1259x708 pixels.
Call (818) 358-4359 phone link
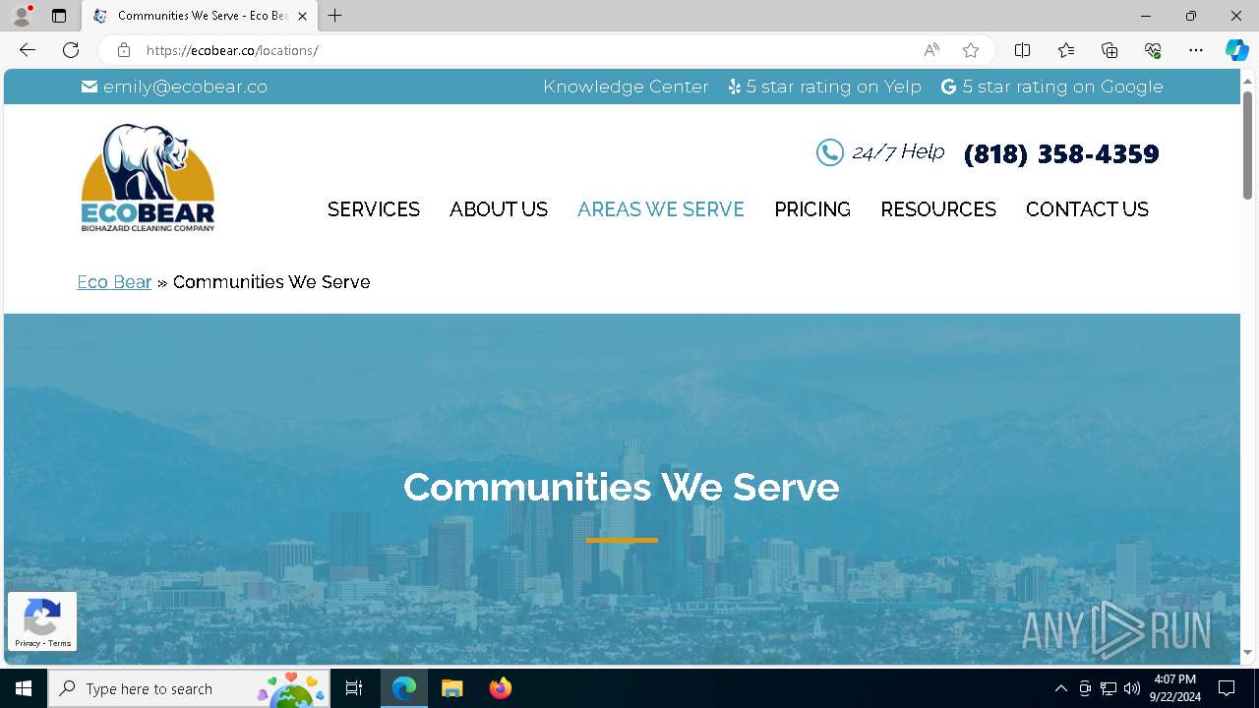point(1061,153)
